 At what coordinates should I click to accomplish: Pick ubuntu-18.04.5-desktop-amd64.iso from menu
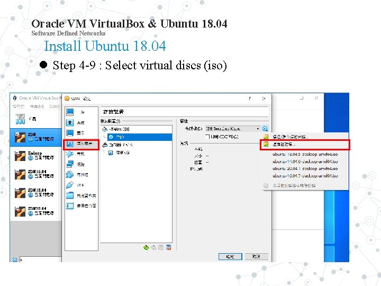[305, 154]
